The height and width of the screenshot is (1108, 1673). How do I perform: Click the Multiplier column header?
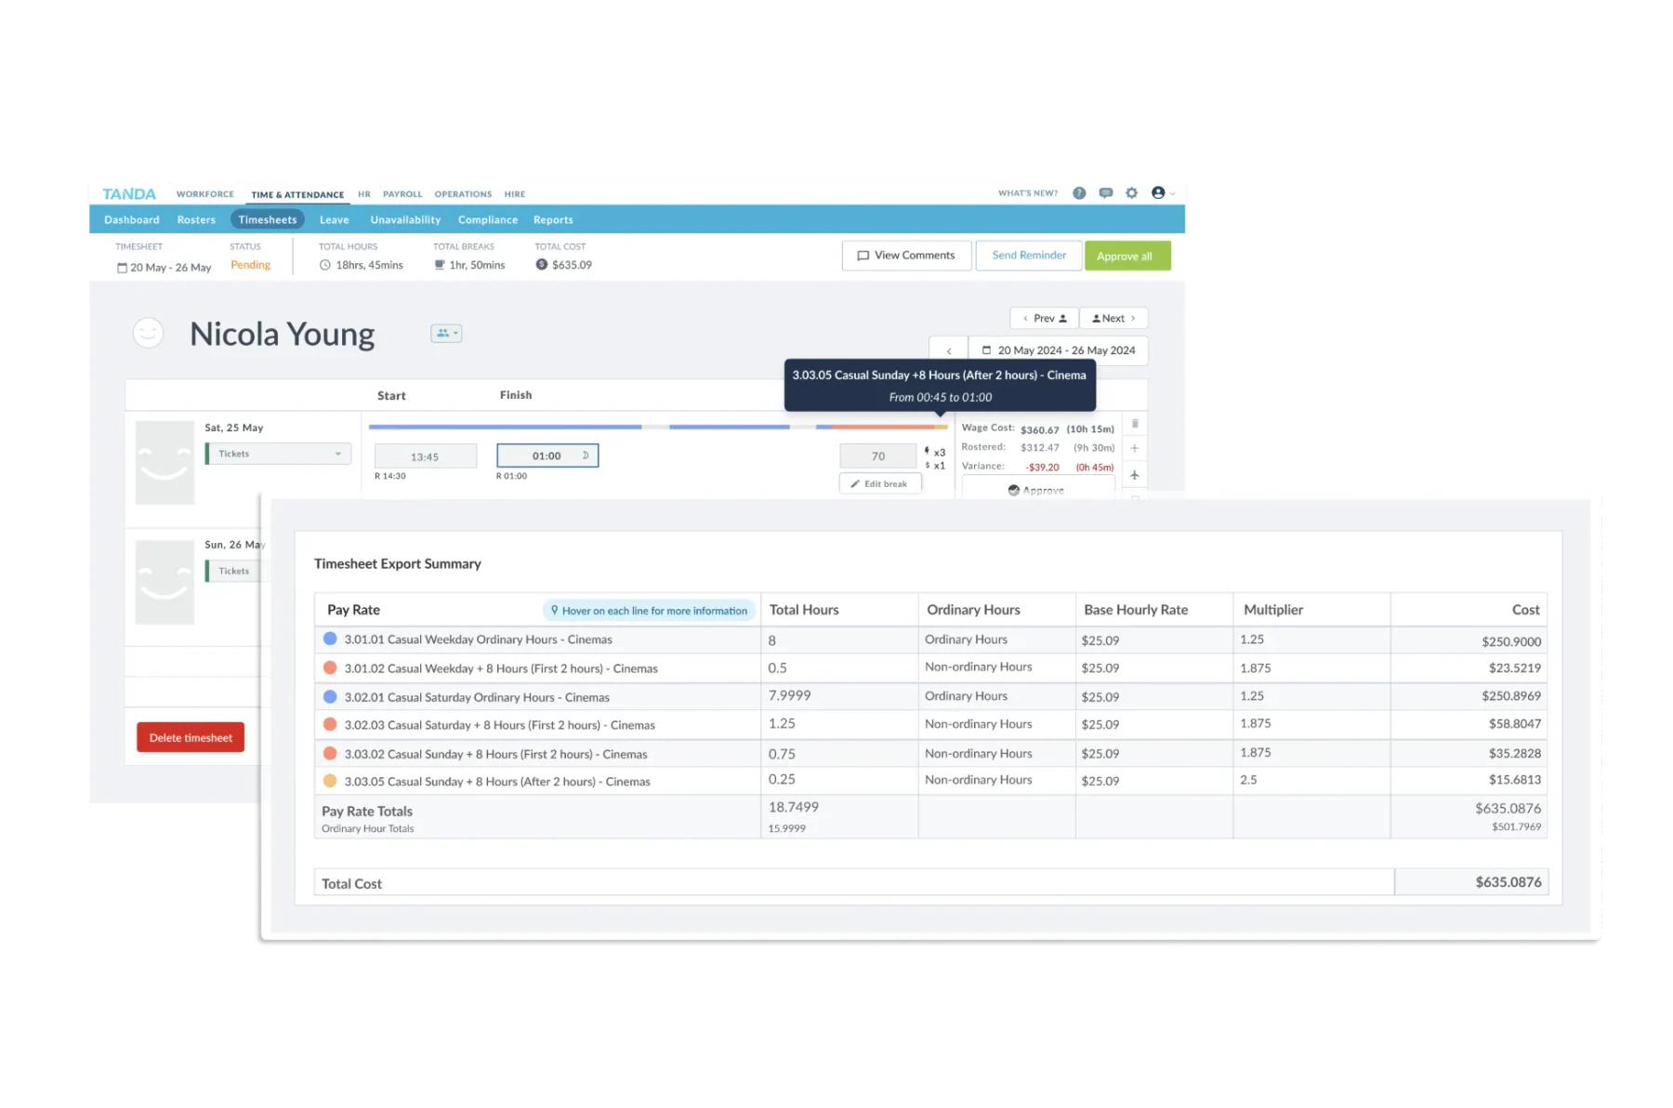[x=1273, y=610]
